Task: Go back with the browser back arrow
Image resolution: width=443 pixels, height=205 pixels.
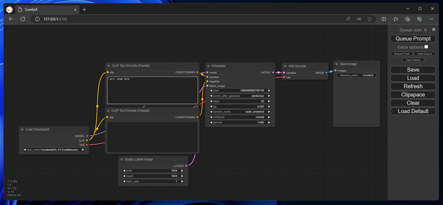Action: point(11,19)
